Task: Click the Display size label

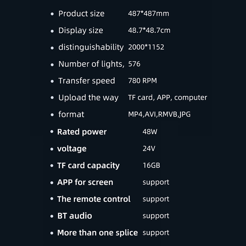Action: click(x=81, y=30)
